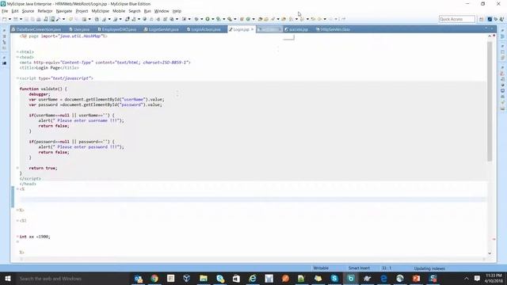Switch to HttpServlet.class editor tab

[333, 29]
